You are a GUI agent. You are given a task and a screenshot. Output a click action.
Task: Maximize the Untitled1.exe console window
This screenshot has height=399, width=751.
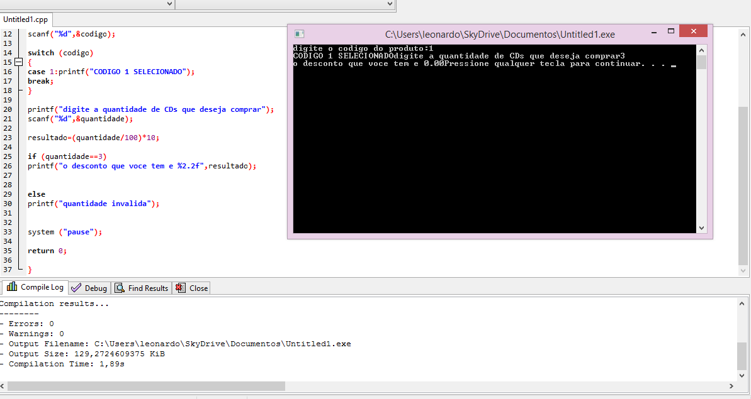coord(671,31)
